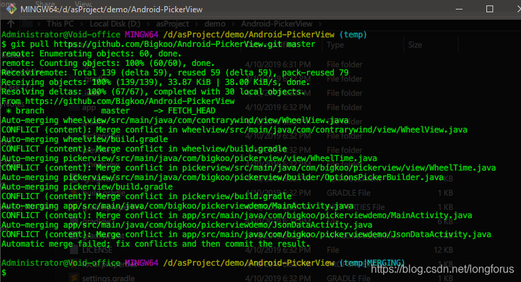Viewport: 521px width, 282px height.
Task: Click the 'Auto-merging ... WheelView.java' line
Action: [175, 120]
